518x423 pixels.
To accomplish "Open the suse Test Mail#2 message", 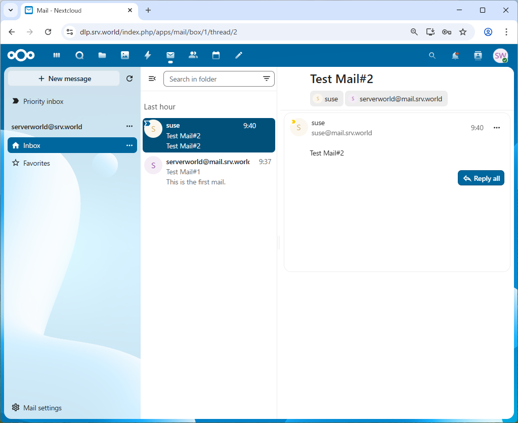I will pyautogui.click(x=209, y=135).
